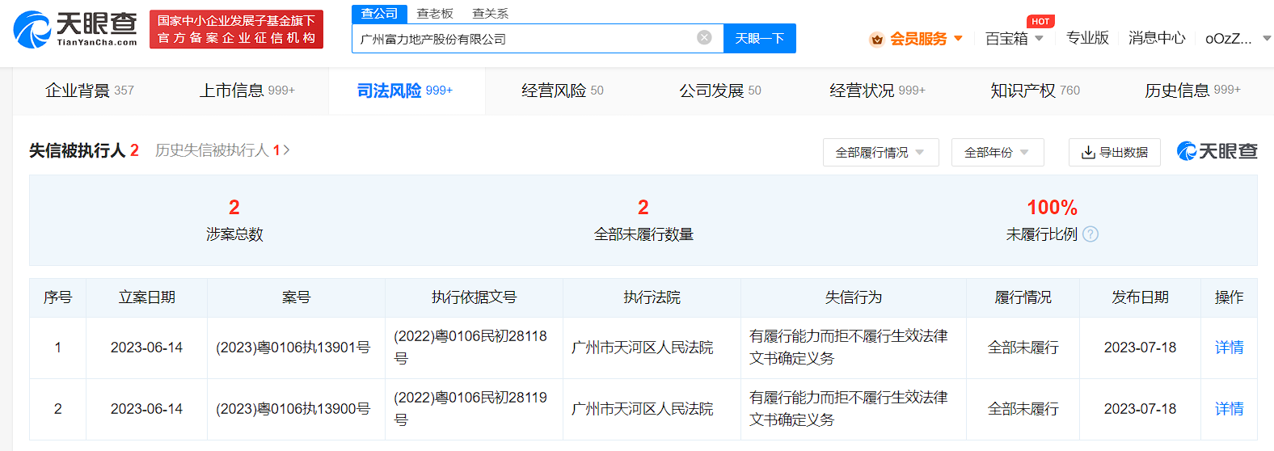Click filing date 2023-06-14 in row 1
This screenshot has width=1274, height=451.
(x=147, y=348)
